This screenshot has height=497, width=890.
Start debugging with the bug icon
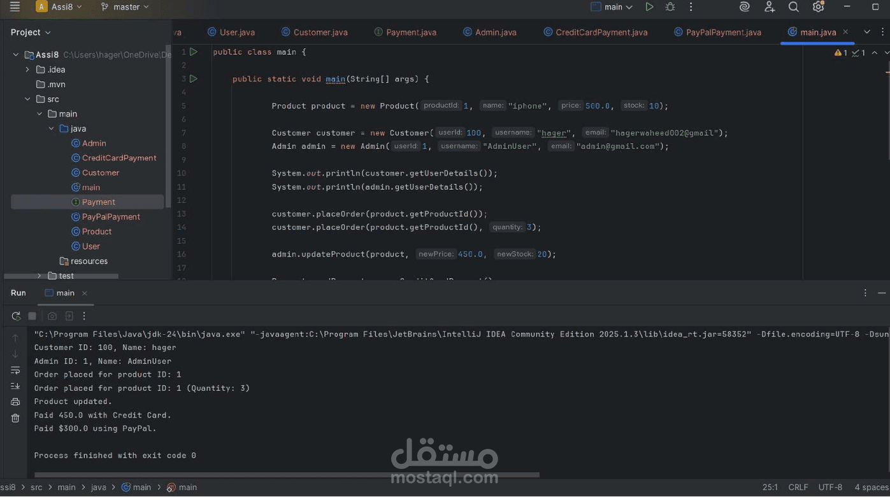pos(670,7)
